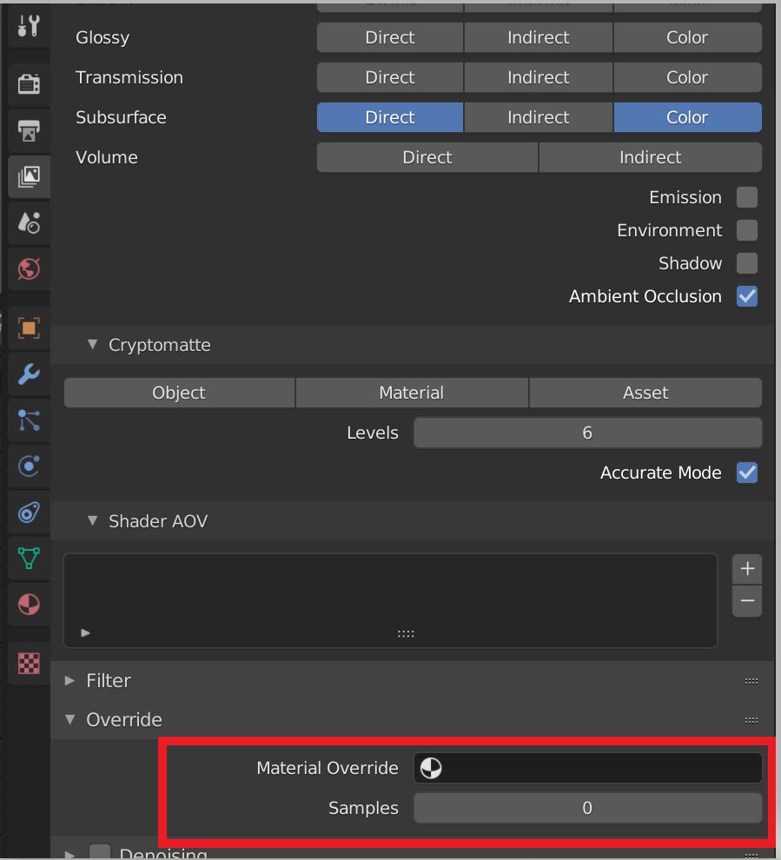Open the Object properties tab
Screen dimensions: 781x860
tap(29, 327)
